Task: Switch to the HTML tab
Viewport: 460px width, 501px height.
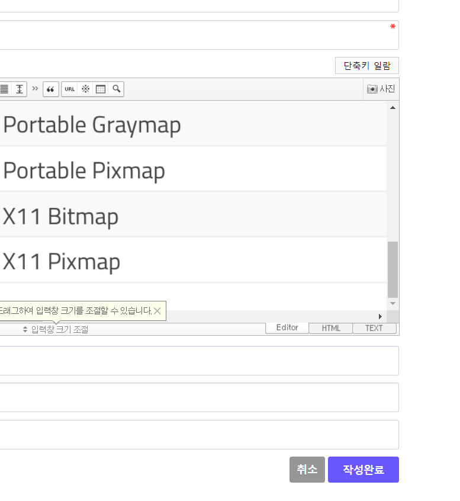Action: [331, 329]
